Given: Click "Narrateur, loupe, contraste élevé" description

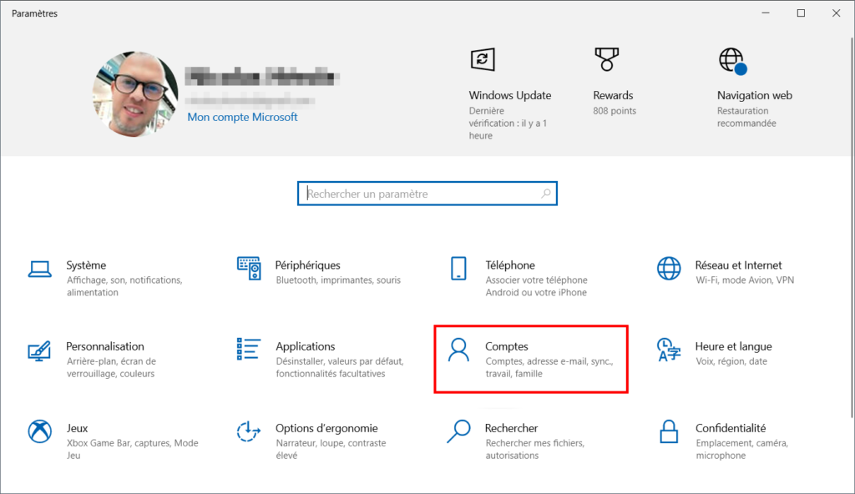Looking at the screenshot, I should [331, 449].
